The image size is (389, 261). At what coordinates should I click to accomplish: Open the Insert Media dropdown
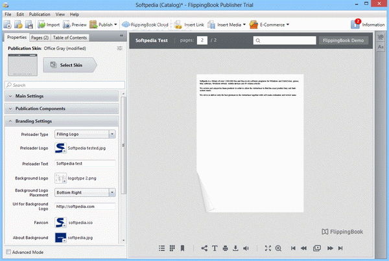226,25
